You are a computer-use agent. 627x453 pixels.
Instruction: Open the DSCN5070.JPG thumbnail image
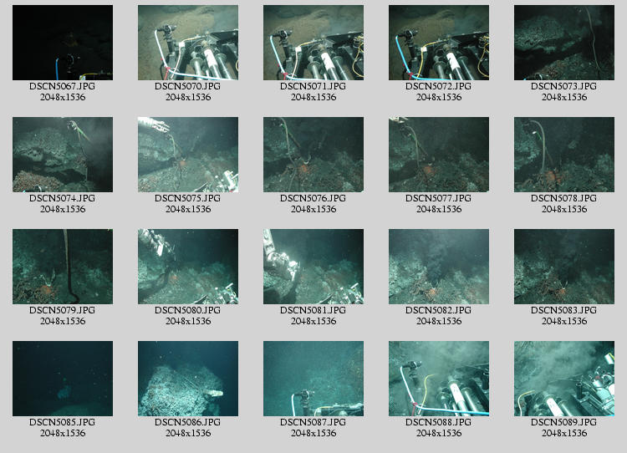click(x=188, y=43)
